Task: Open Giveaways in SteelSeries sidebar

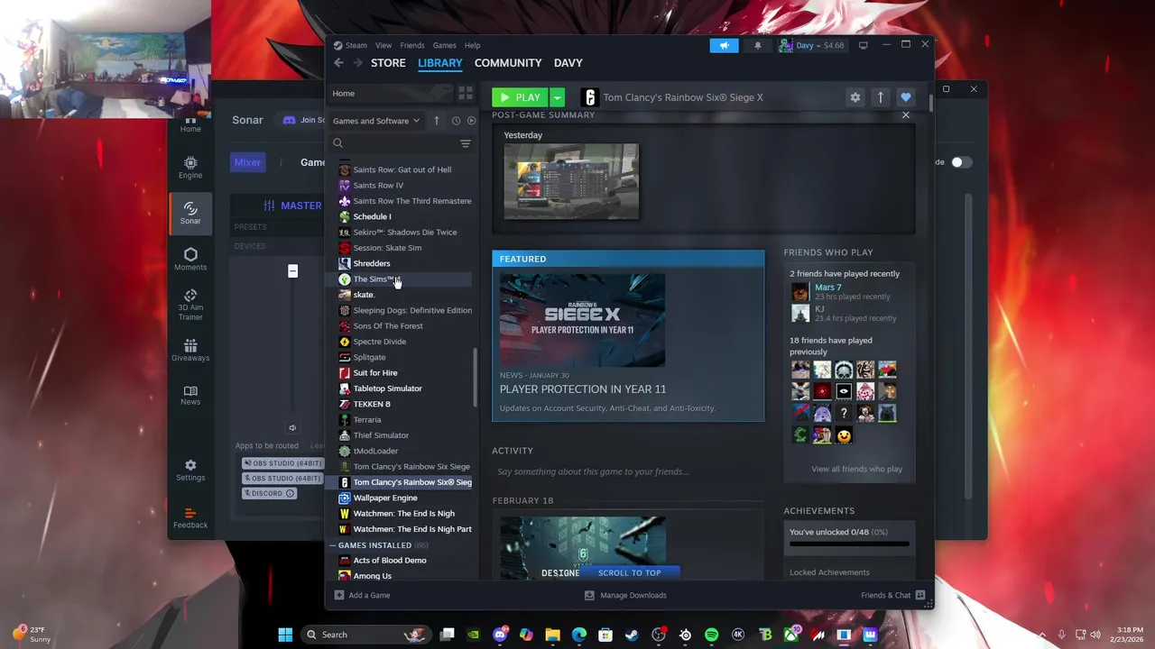Action: tap(190, 351)
